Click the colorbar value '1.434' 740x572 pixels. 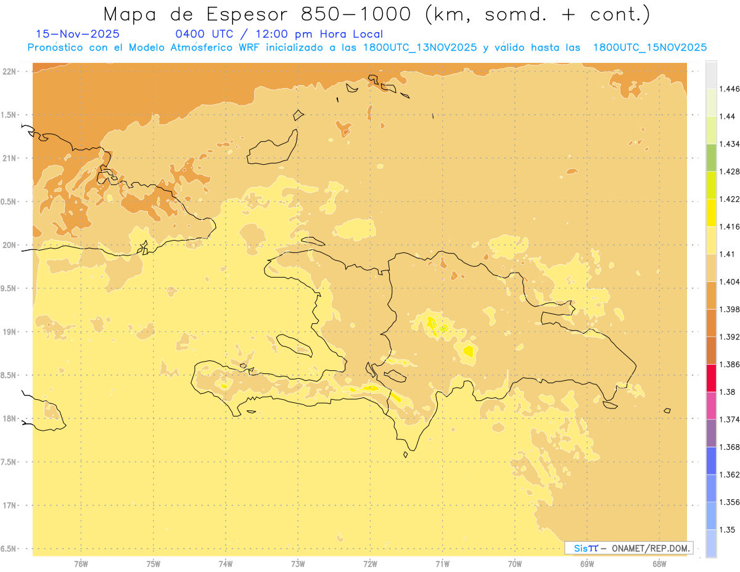(730, 144)
